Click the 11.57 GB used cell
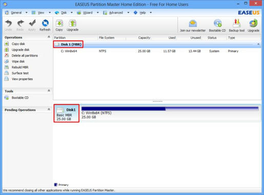Image resolution: width=264 pixels, height=195 pixels. [x=169, y=51]
